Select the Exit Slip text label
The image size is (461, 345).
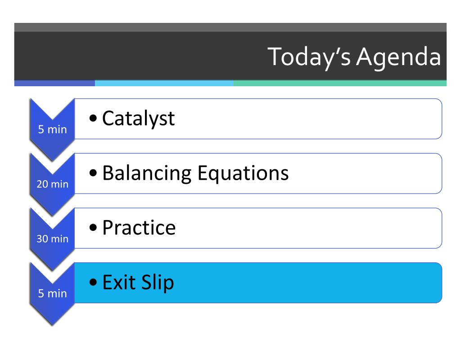click(138, 282)
